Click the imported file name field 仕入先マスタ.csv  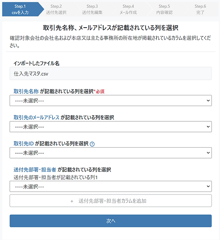[x=110, y=74]
